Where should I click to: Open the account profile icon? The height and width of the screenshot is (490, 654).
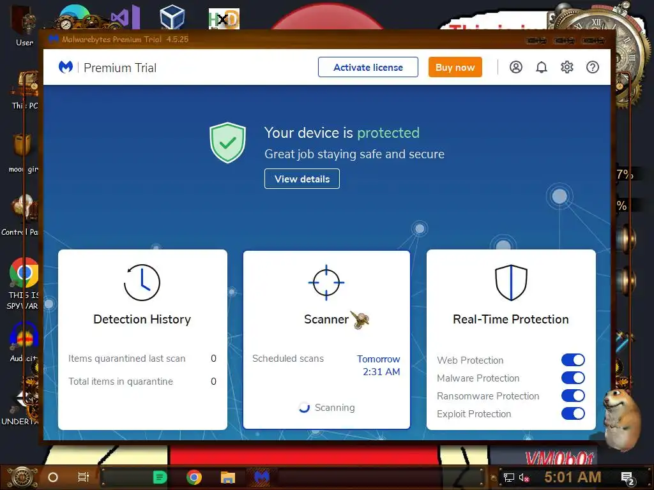pos(515,67)
